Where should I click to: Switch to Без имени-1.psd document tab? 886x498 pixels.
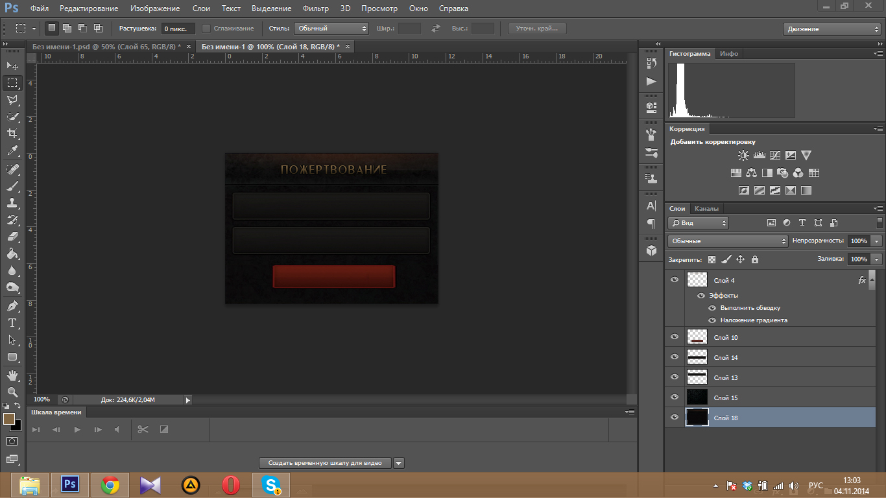click(x=108, y=47)
